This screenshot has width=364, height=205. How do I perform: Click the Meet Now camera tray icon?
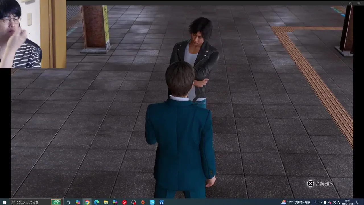(321, 202)
